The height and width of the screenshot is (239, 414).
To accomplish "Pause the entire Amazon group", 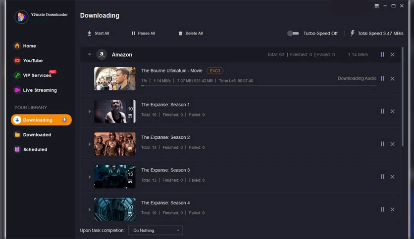I will tap(382, 54).
